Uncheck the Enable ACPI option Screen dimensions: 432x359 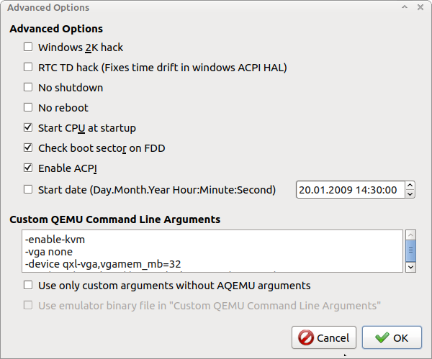[28, 168]
